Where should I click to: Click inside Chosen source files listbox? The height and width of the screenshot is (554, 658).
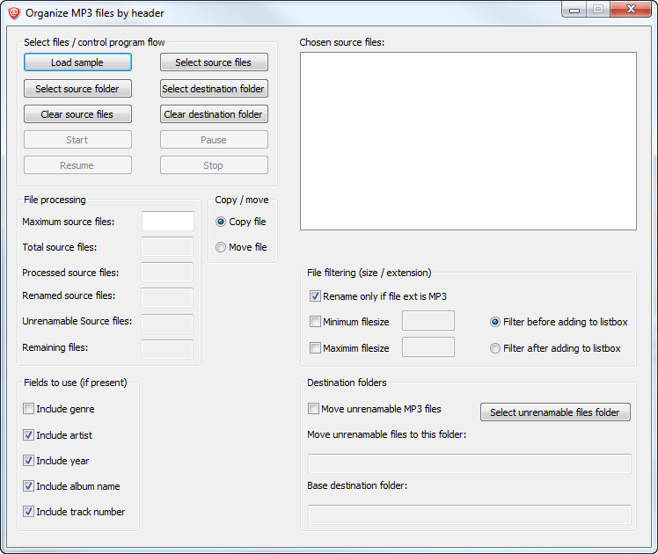[x=468, y=142]
